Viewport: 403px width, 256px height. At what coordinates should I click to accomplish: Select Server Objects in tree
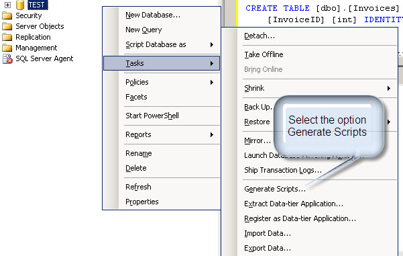(x=40, y=26)
